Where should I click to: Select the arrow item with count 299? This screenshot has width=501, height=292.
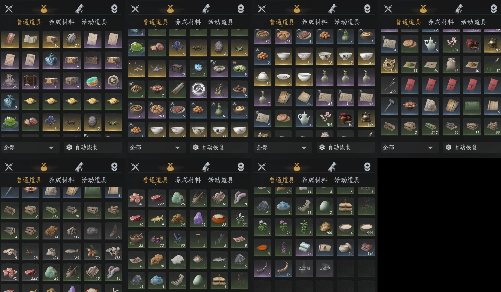click(x=389, y=85)
